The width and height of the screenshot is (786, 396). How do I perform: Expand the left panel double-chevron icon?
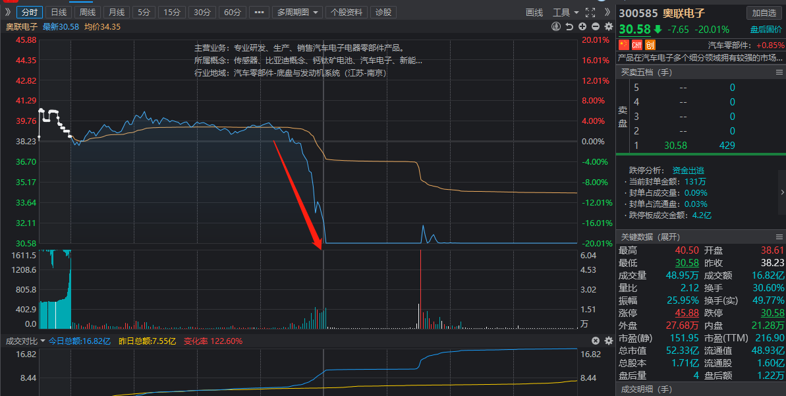(x=7, y=12)
